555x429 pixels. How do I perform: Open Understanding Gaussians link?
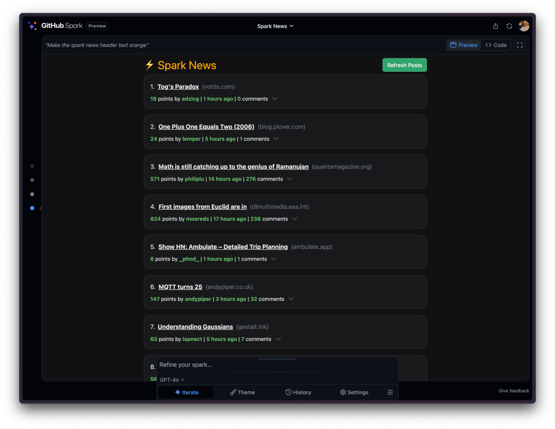click(x=195, y=327)
